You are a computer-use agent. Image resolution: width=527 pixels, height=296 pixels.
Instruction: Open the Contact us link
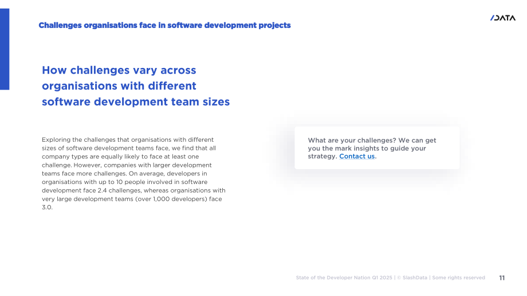(x=357, y=156)
